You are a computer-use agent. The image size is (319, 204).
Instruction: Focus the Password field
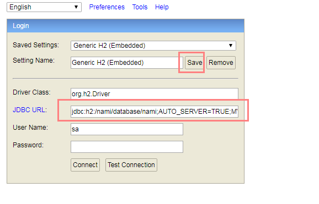click(x=127, y=147)
